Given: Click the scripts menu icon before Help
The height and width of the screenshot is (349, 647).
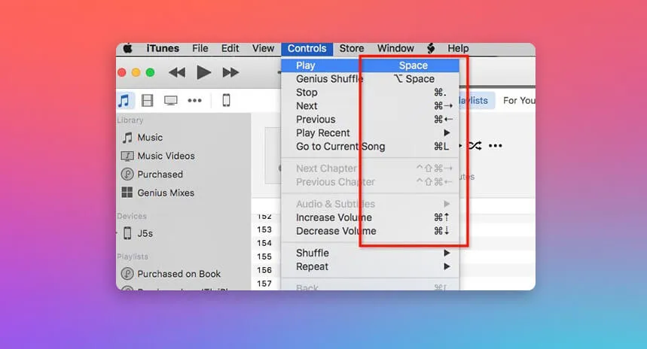Looking at the screenshot, I should pyautogui.click(x=431, y=49).
